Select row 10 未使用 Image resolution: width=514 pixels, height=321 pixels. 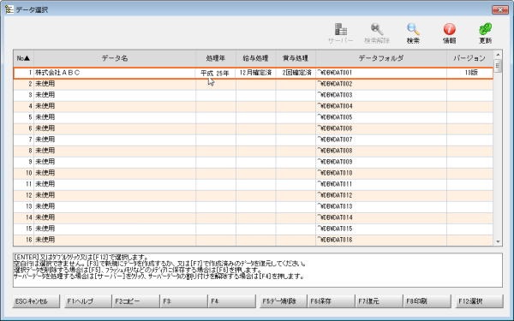pyautogui.click(x=253, y=173)
